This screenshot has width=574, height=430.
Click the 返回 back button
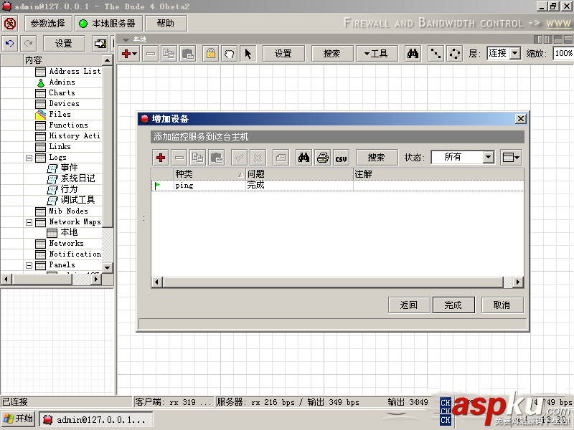(409, 305)
